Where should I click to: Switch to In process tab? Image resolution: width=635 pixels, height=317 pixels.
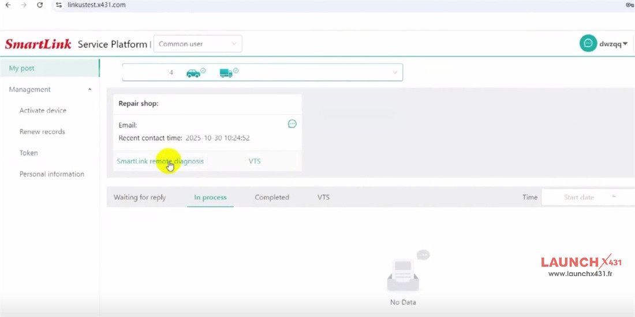(x=210, y=197)
